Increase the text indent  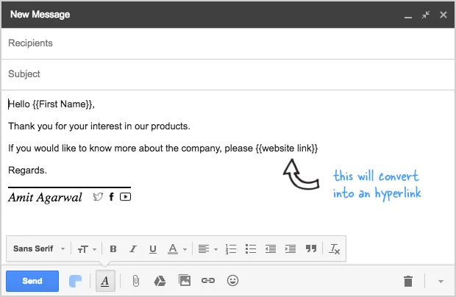coord(291,249)
